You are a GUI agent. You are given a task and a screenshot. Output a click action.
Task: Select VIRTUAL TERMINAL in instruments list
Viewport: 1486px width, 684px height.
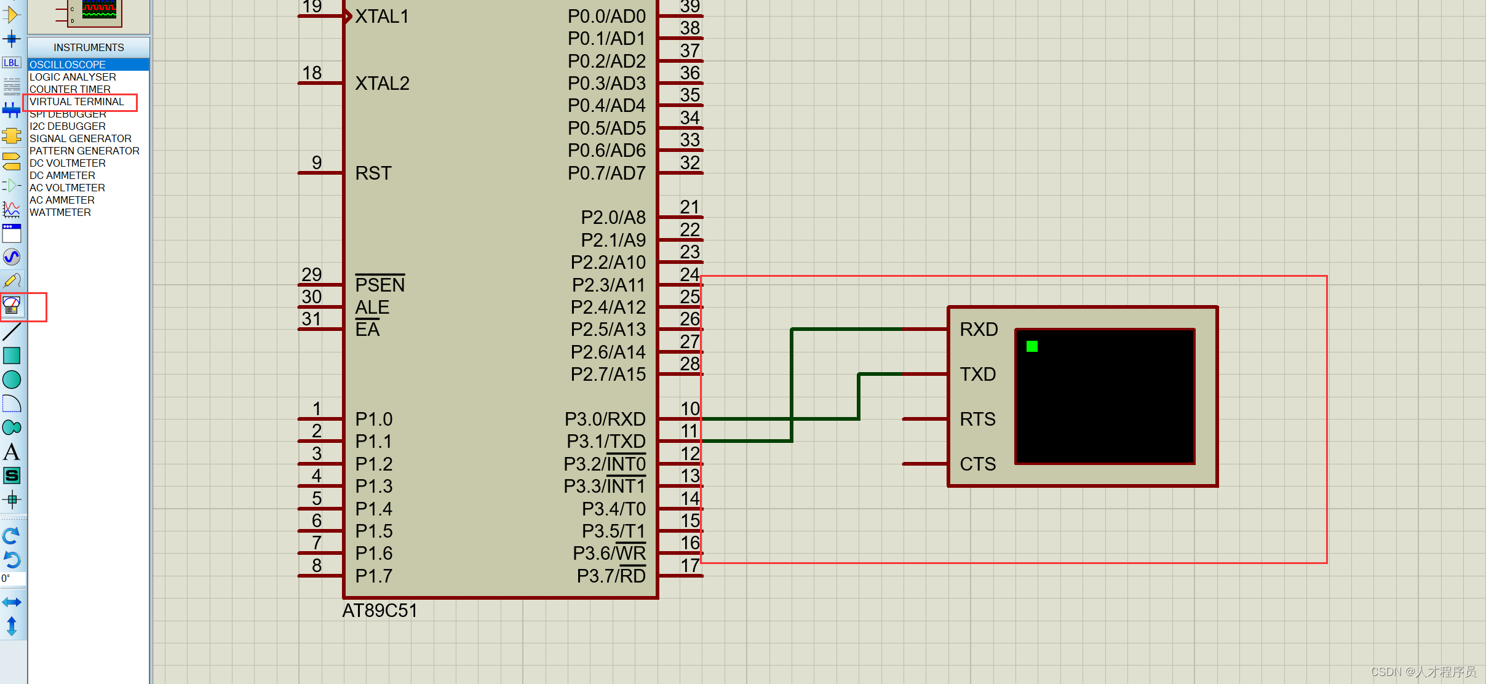point(77,101)
